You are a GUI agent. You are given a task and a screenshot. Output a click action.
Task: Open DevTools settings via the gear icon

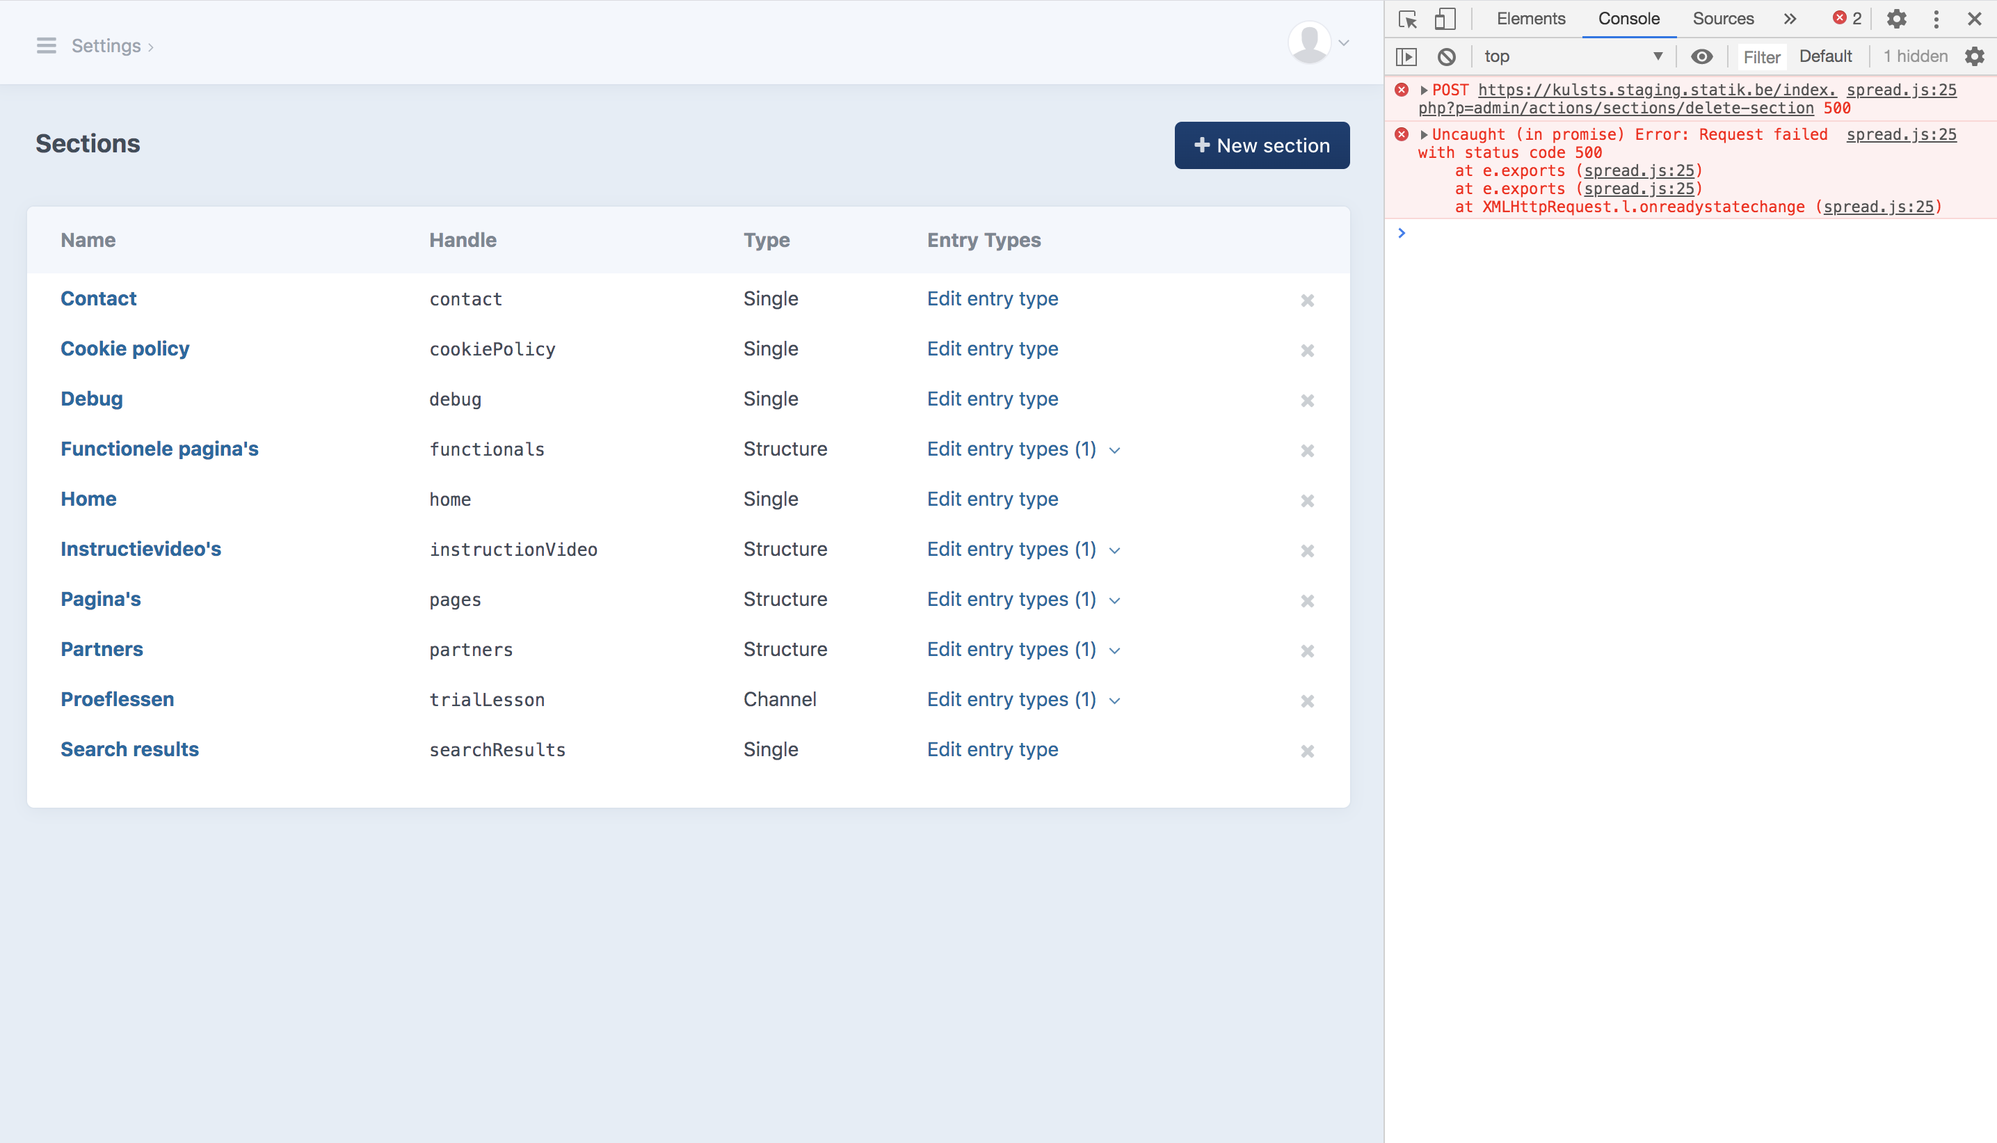[1897, 18]
